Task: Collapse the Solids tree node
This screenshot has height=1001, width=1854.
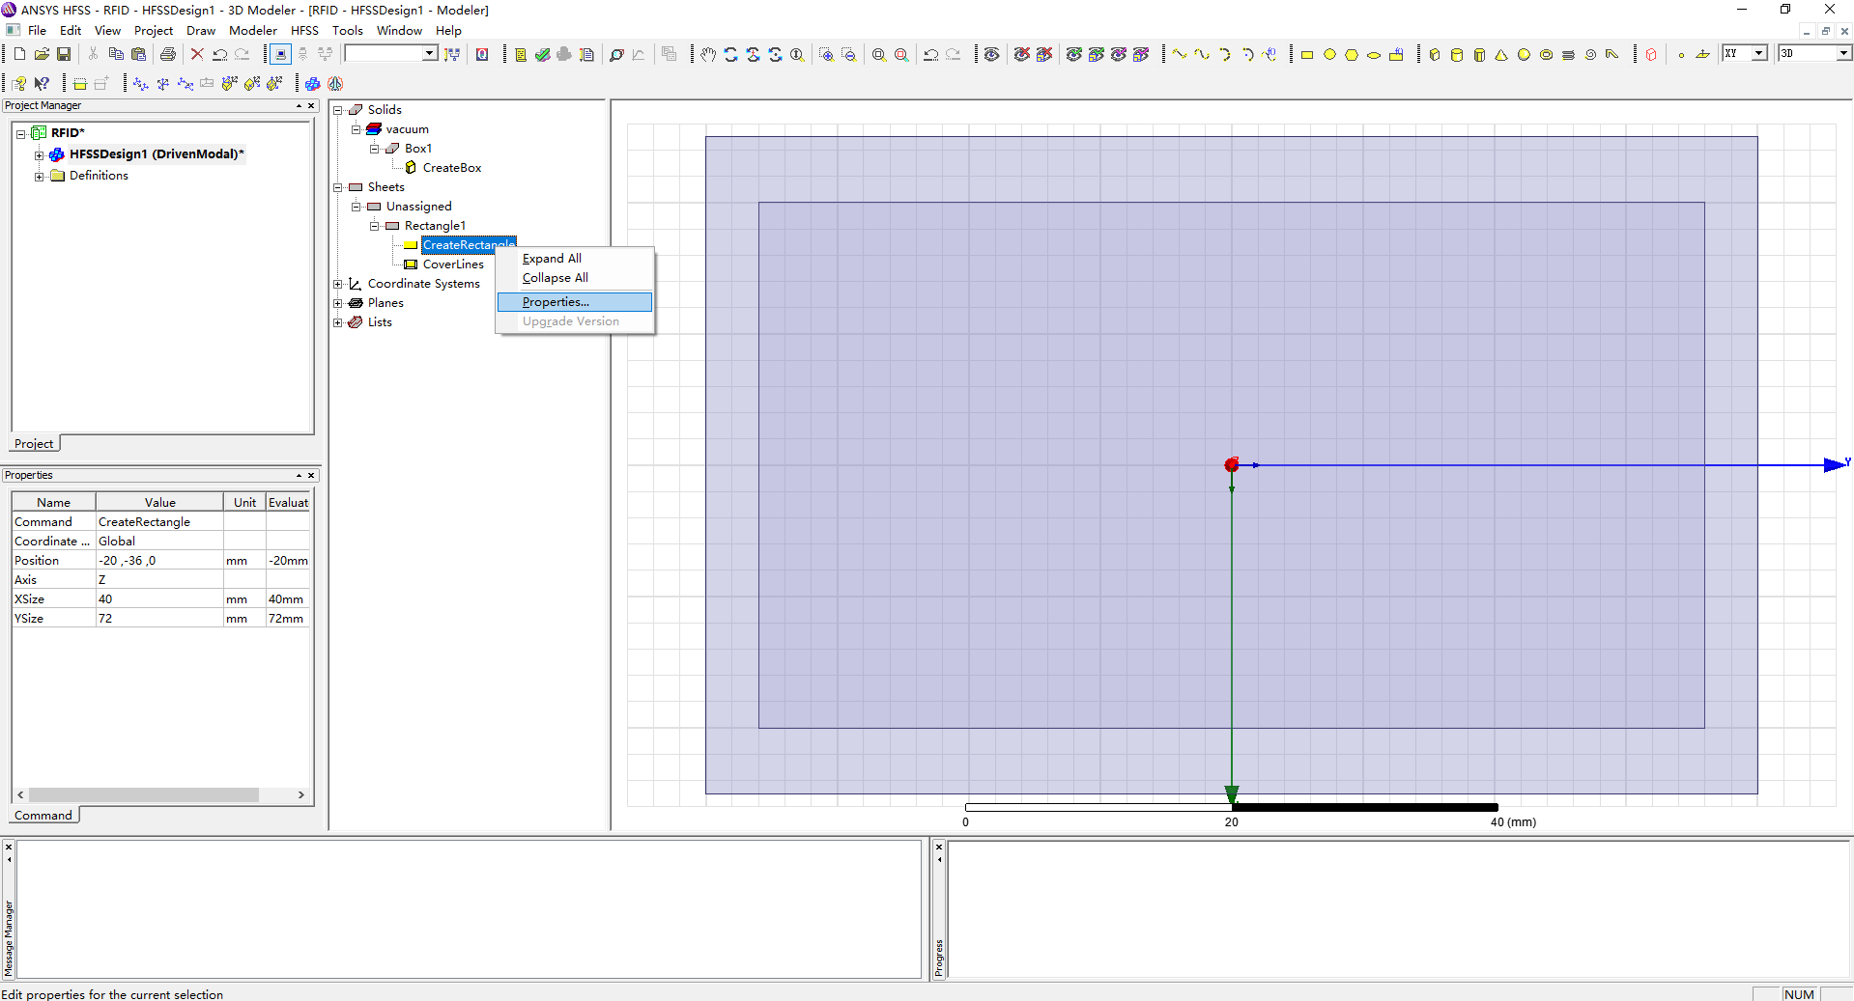Action: 338,110
